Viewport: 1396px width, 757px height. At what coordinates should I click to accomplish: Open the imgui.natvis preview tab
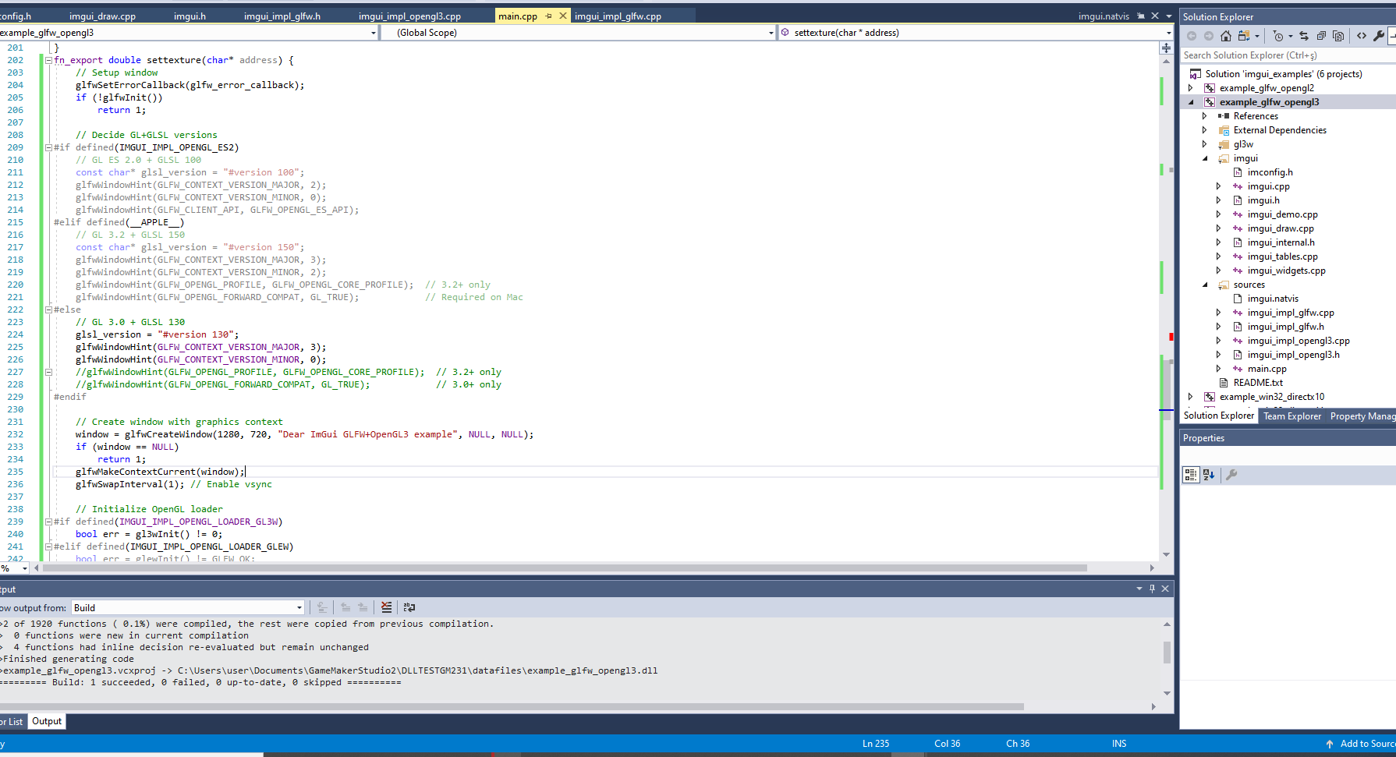pyautogui.click(x=1104, y=16)
